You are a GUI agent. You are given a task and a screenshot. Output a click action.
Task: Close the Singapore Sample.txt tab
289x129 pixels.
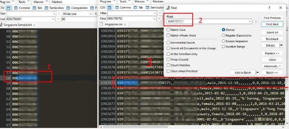coord(34,25)
